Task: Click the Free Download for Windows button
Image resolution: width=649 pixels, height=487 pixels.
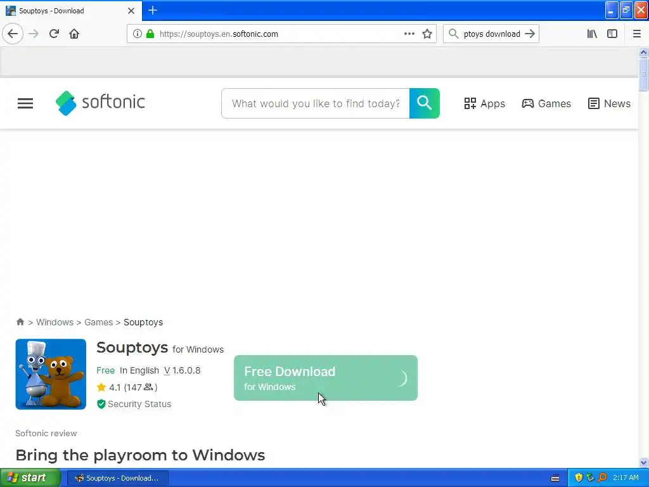Action: coord(326,378)
